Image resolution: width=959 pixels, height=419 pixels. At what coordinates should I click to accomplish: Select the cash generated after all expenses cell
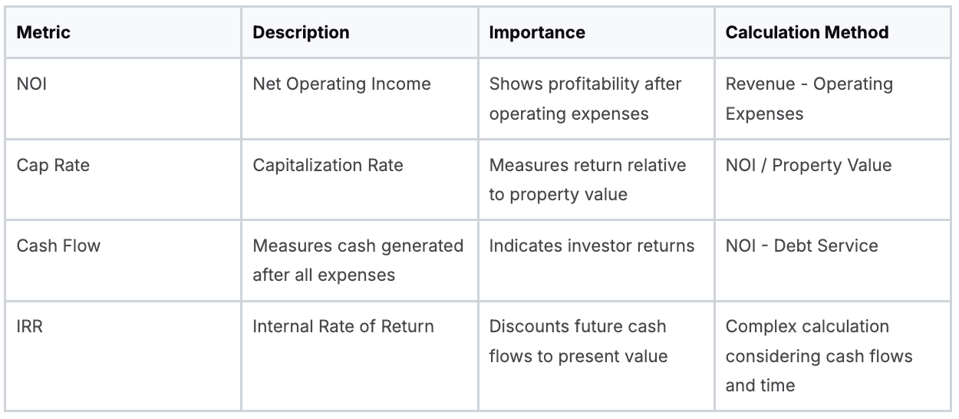coord(358,260)
